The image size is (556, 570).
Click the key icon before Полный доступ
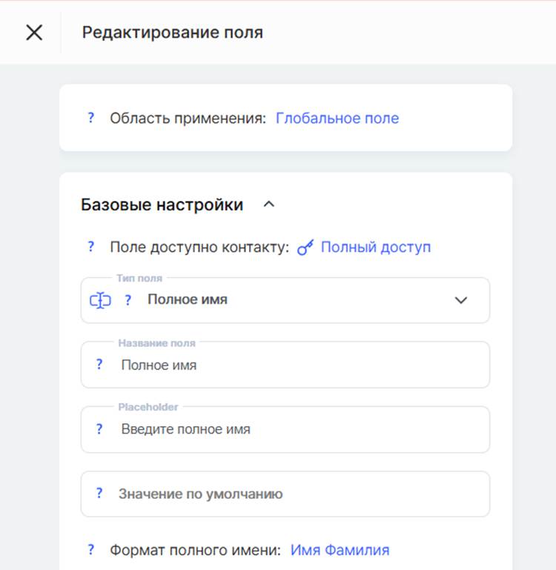coord(305,248)
